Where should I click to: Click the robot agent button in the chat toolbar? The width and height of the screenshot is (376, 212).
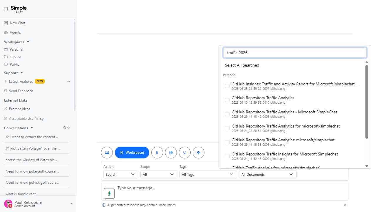coord(199,153)
